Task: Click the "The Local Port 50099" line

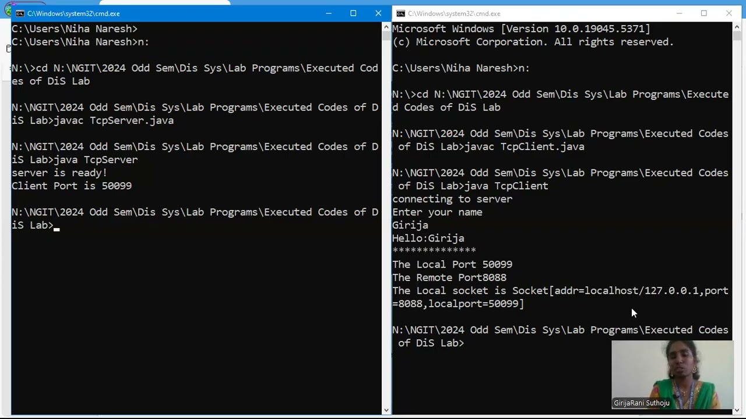Action: click(x=452, y=264)
